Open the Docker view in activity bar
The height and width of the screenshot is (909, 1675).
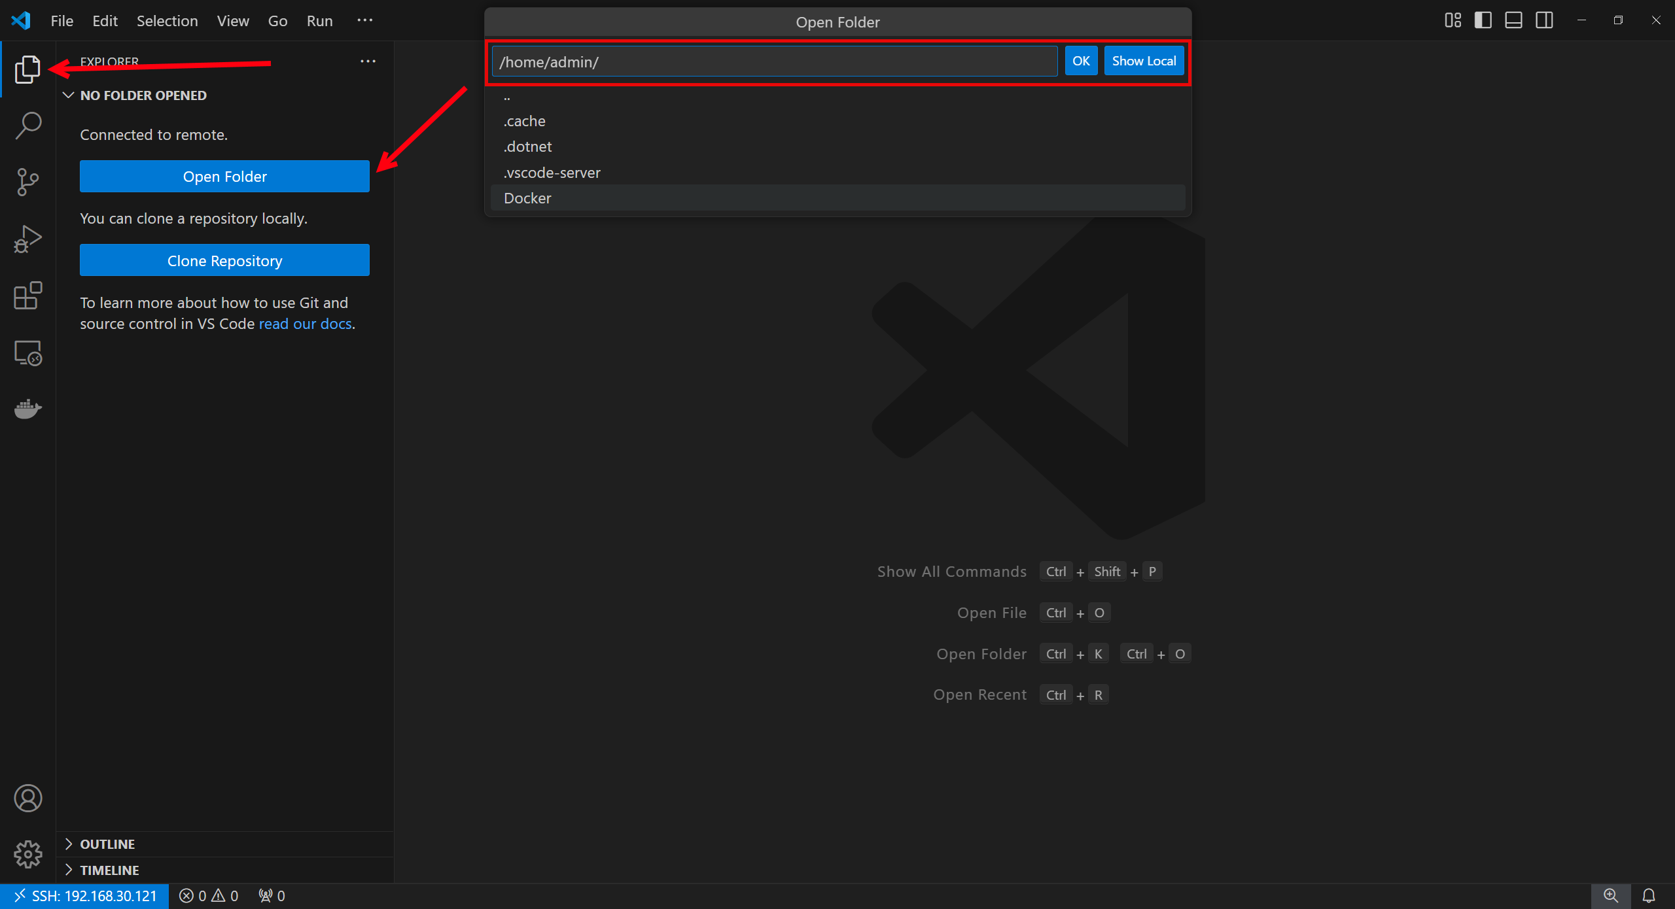pos(28,409)
